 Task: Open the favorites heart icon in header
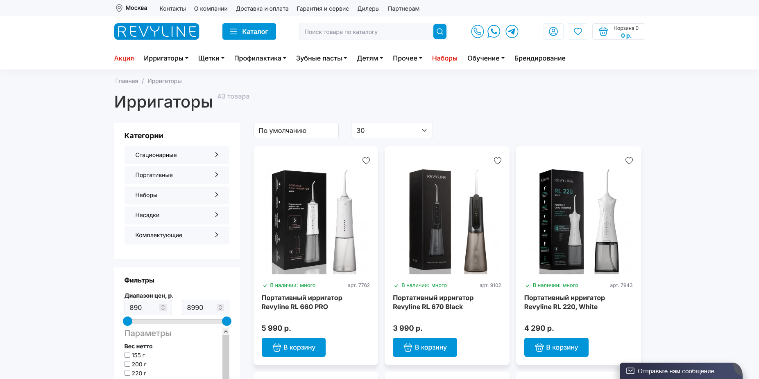pos(578,31)
